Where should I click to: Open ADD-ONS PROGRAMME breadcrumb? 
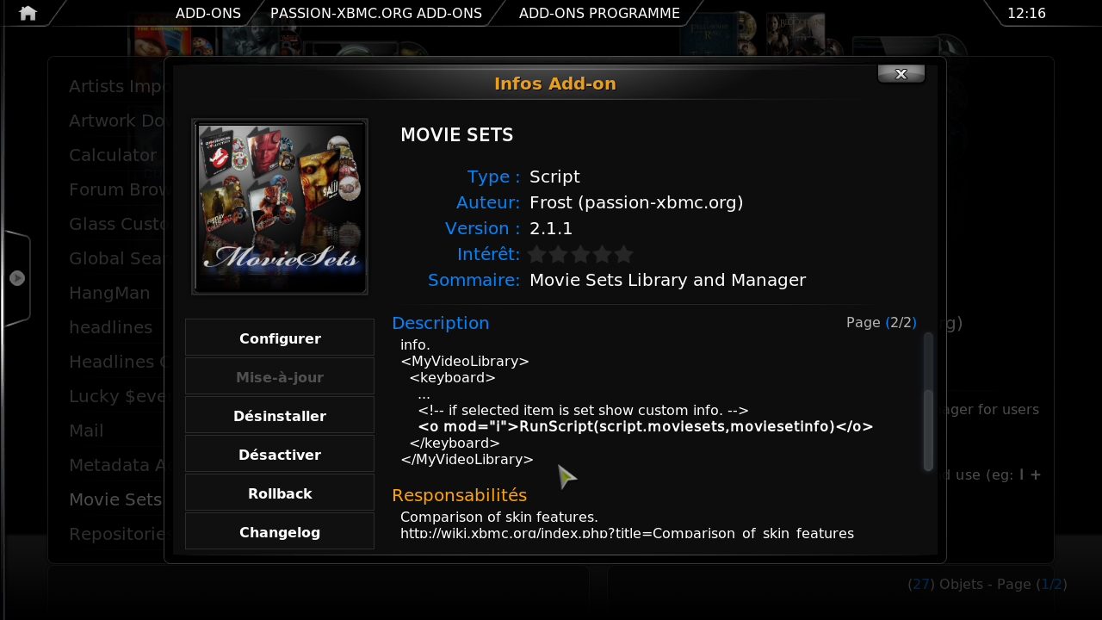599,13
